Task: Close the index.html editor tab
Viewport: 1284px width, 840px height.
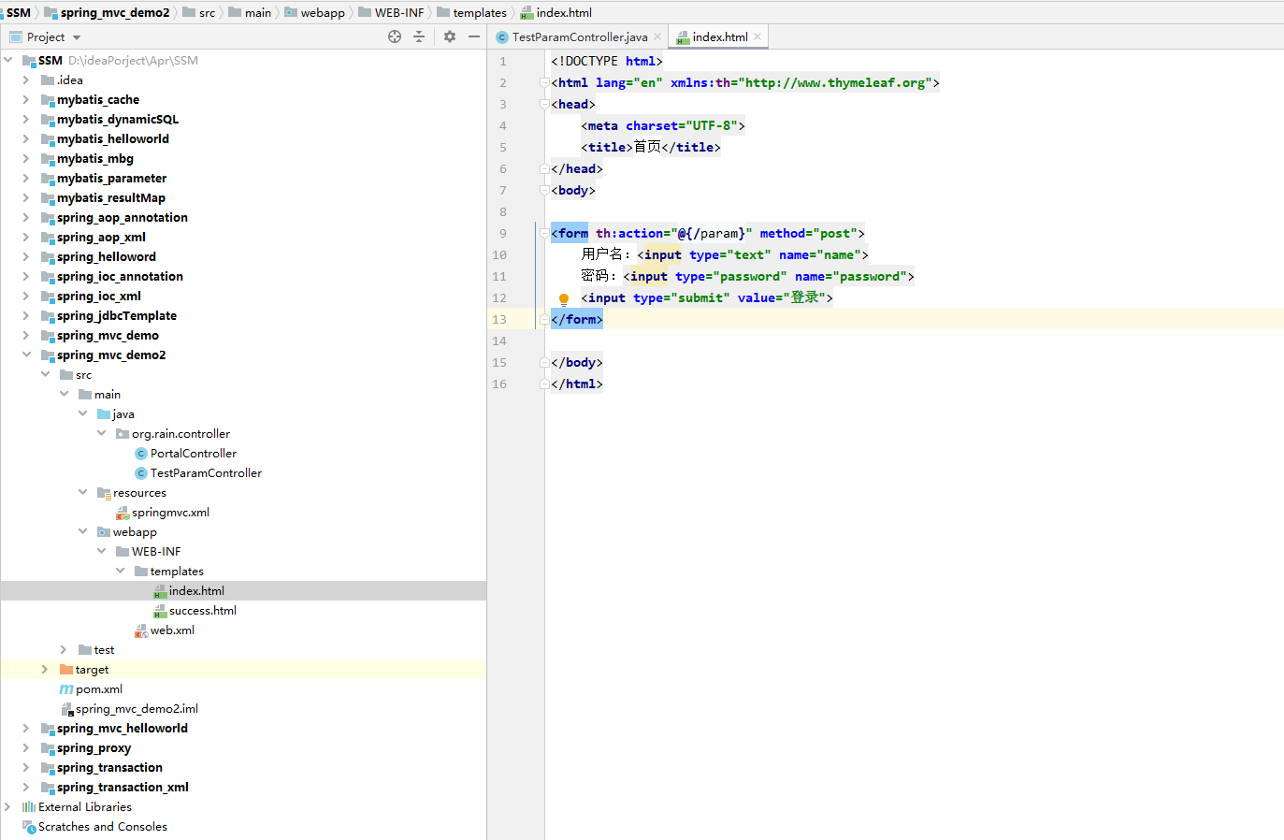Action: (x=757, y=37)
